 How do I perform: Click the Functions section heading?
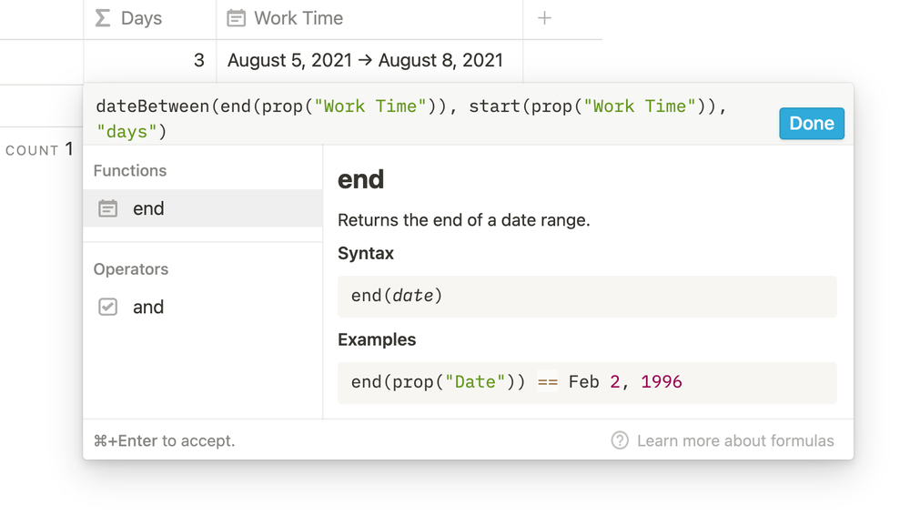tap(130, 171)
